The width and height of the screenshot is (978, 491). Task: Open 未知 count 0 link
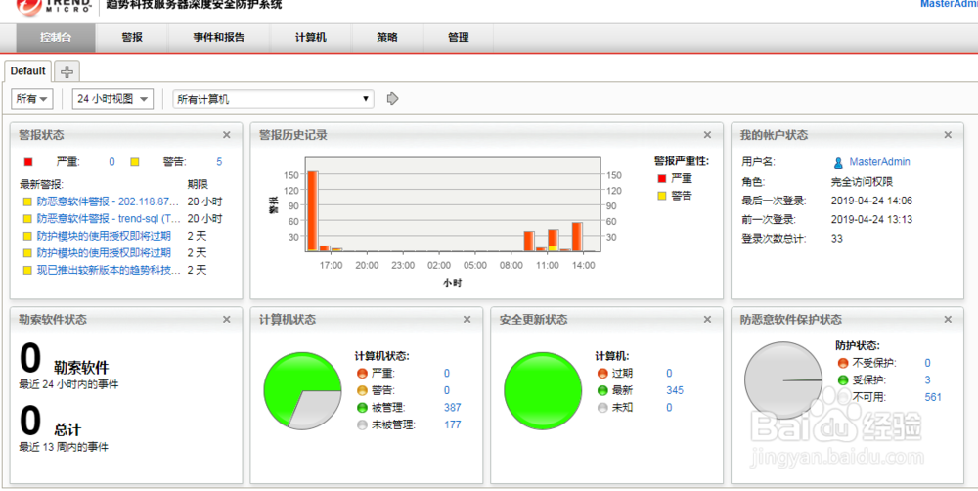point(669,408)
